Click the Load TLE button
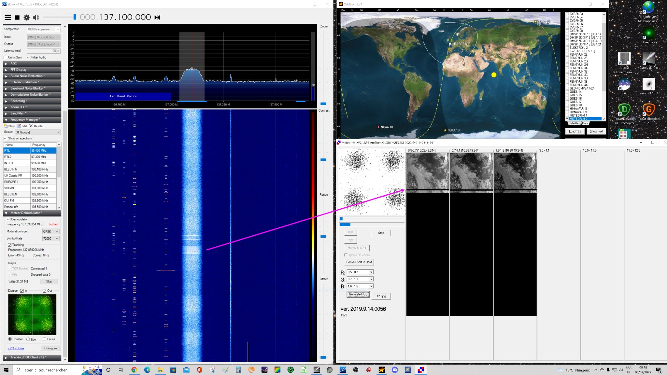 [575, 132]
